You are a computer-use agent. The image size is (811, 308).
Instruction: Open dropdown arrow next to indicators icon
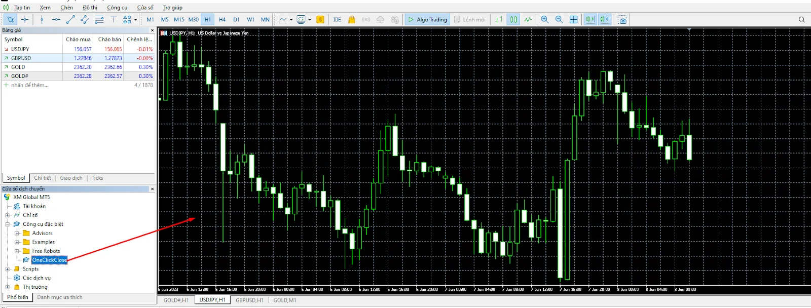291,20
